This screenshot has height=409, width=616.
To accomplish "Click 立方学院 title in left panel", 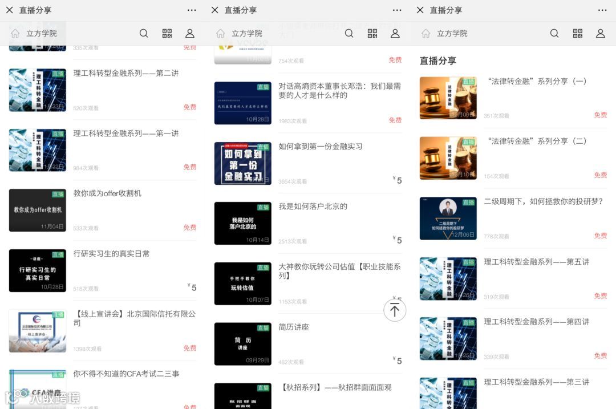I will [x=42, y=34].
